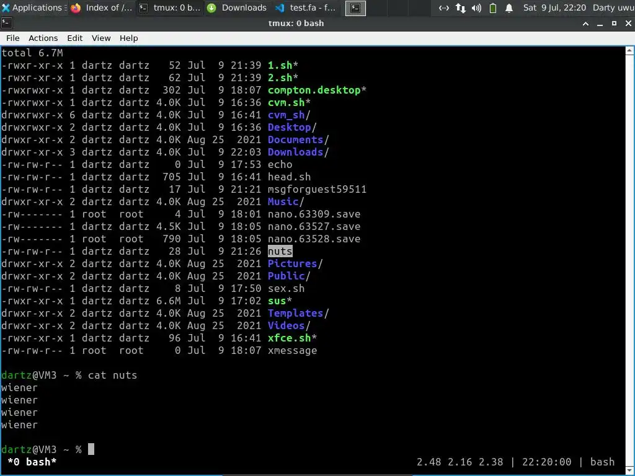Click the terminal icon in the title bar
The height and width of the screenshot is (476, 635).
point(7,23)
